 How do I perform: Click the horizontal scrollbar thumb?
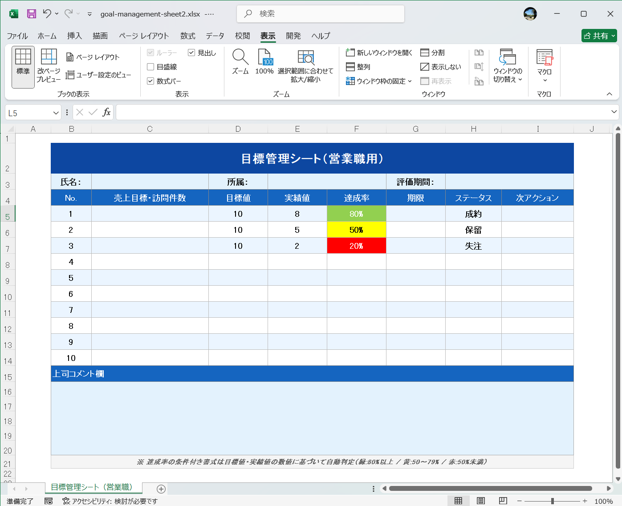[x=490, y=488]
